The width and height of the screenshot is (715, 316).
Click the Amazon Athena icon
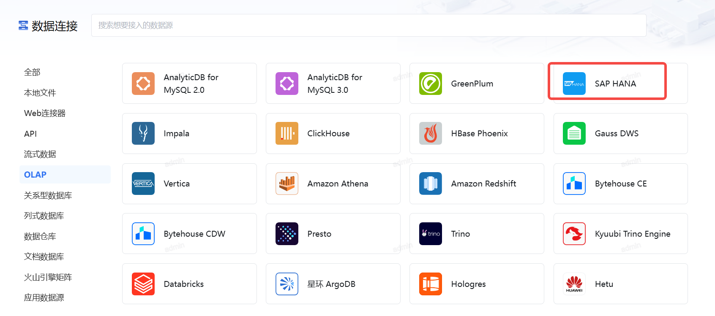point(287,184)
